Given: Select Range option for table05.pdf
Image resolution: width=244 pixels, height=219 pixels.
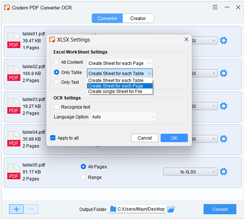Looking at the screenshot, I should point(83,177).
